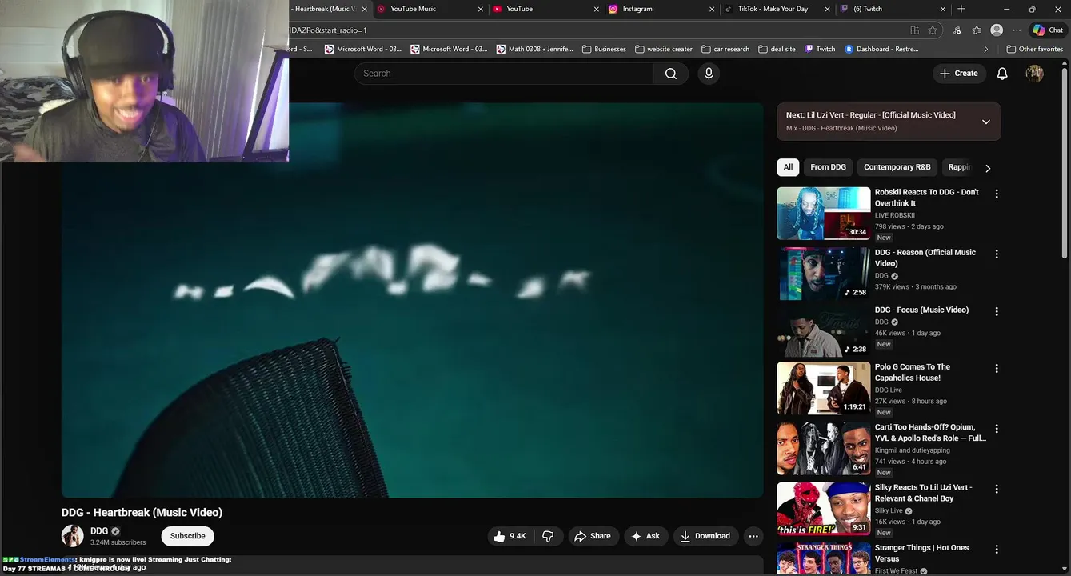Screen dimensions: 1071x576
Task: Open options menu for DDG Reason video
Action: point(997,254)
